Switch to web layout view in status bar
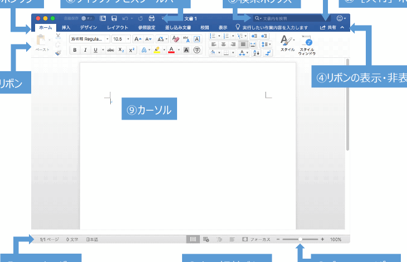The height and width of the screenshot is (262, 407). point(206,239)
